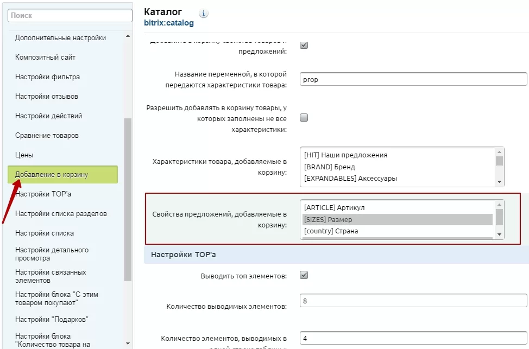Open Дополнительные настройки section

[x=60, y=38]
